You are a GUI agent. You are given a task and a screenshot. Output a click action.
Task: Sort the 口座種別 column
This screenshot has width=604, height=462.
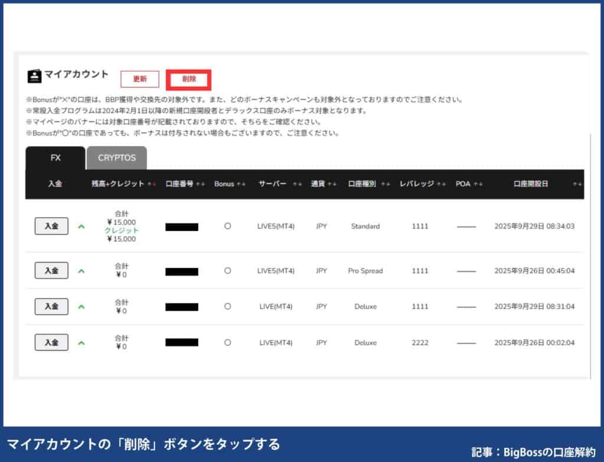tap(384, 183)
